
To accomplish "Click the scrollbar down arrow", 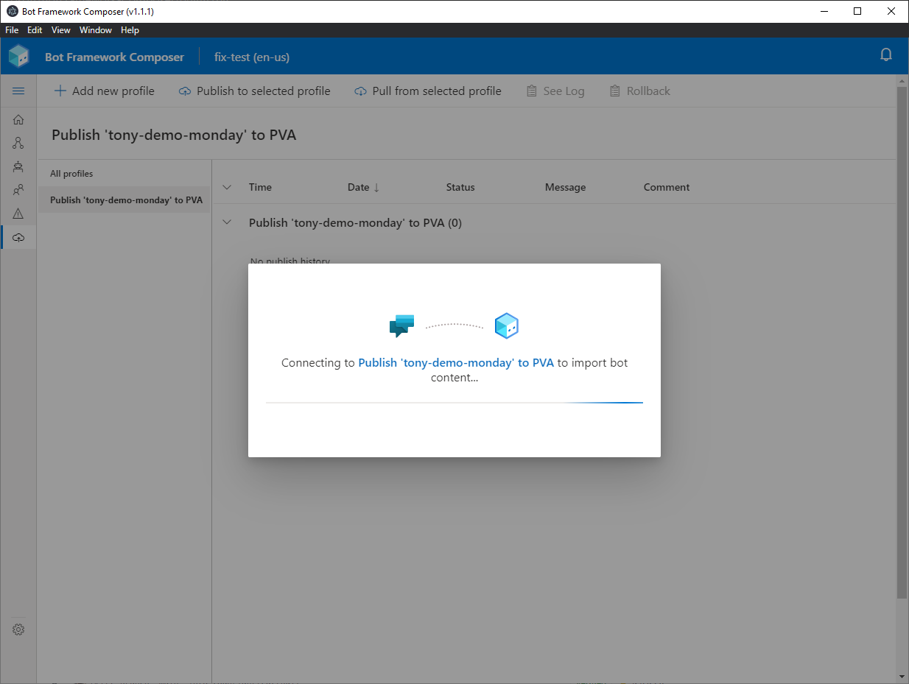I will pos(902,677).
